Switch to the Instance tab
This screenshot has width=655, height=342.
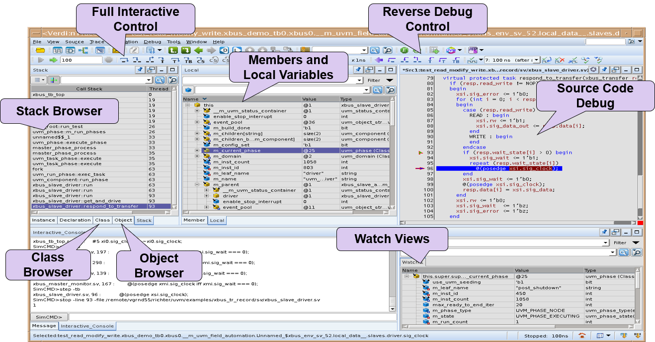43,220
